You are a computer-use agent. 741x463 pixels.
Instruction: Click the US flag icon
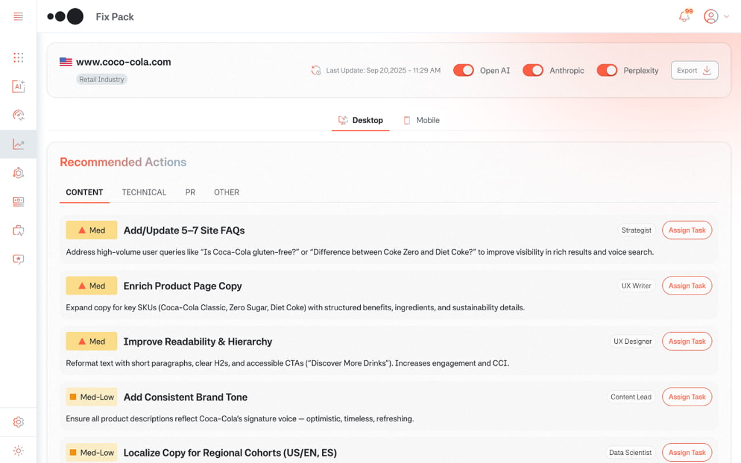point(66,62)
